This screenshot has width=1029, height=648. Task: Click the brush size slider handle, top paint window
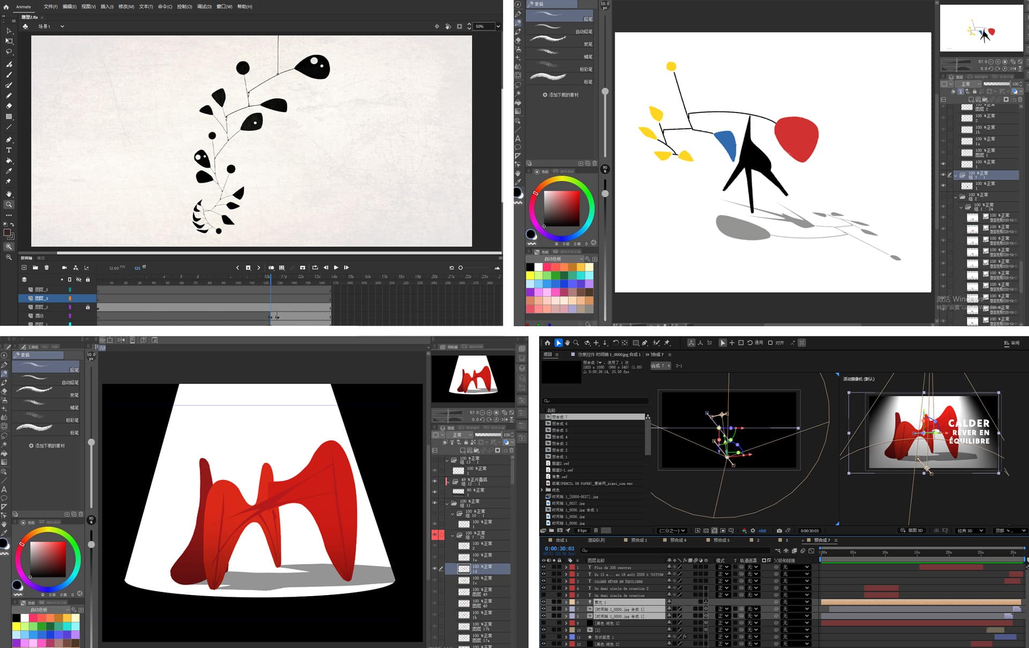(605, 92)
